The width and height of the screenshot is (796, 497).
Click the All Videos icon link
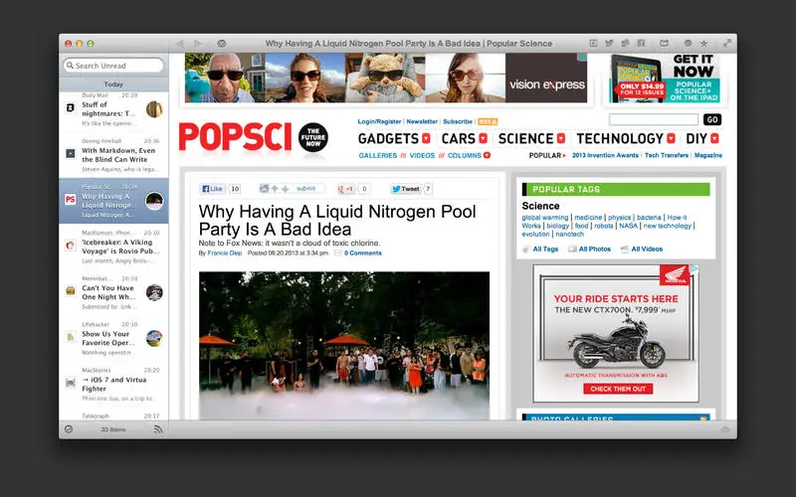pyautogui.click(x=642, y=249)
